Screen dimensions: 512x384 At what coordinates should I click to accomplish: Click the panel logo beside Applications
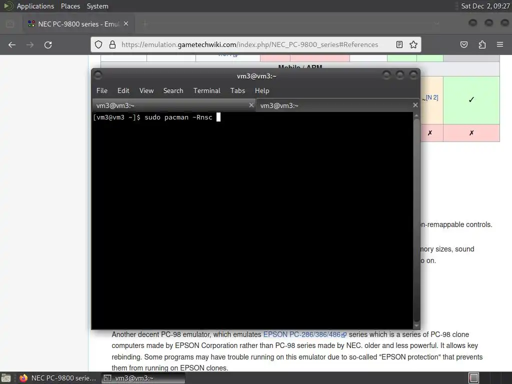click(x=8, y=6)
